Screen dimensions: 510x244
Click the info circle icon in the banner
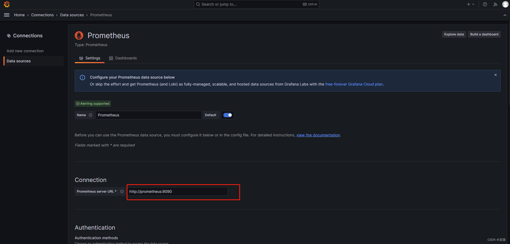click(x=82, y=78)
